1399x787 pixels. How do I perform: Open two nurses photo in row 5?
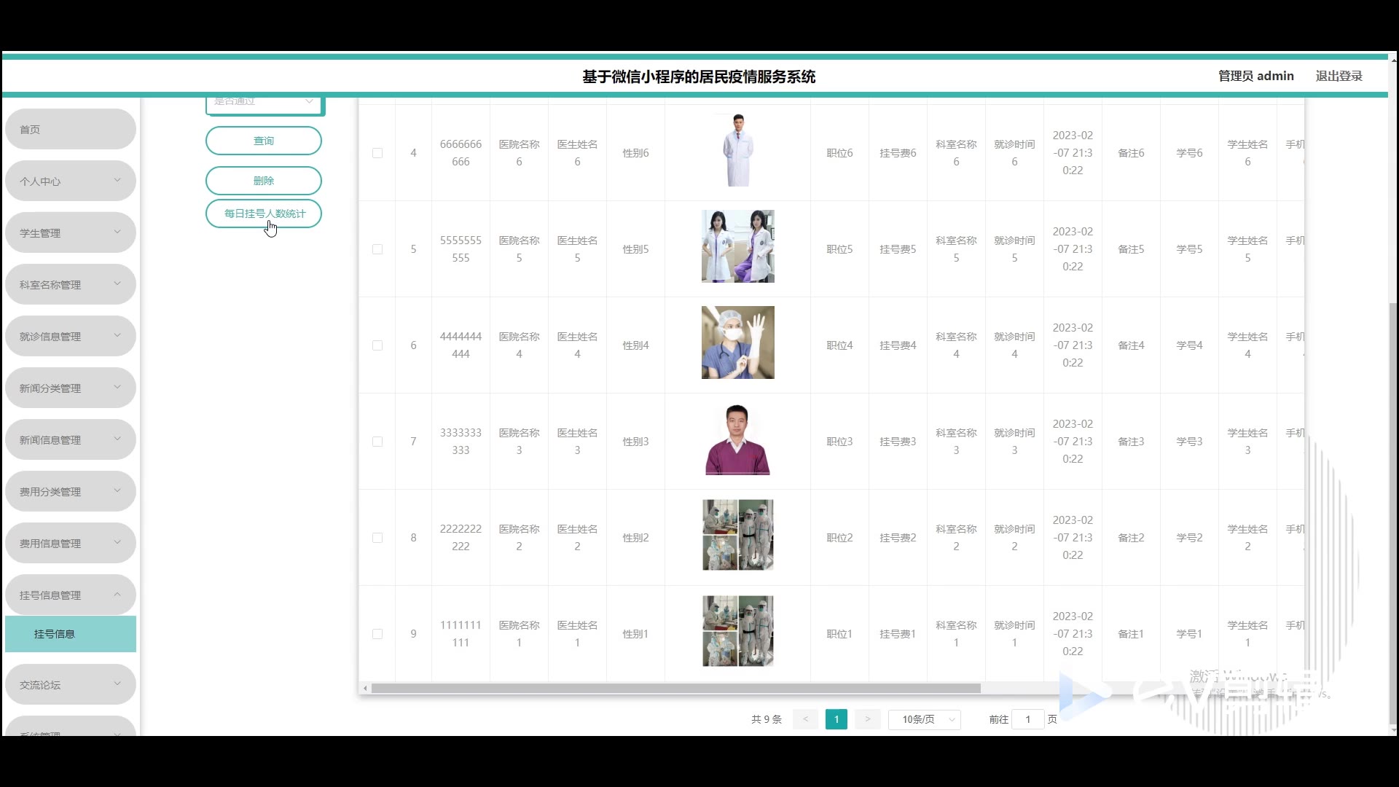[737, 246]
